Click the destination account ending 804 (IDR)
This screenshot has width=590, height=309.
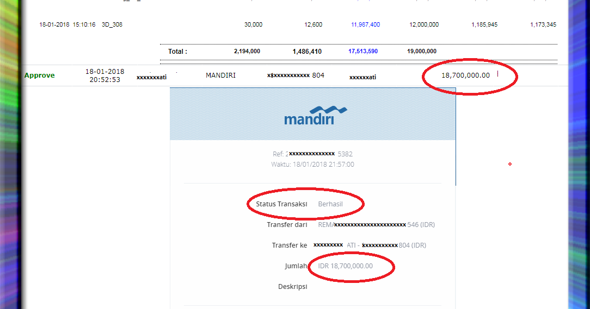pos(370,245)
